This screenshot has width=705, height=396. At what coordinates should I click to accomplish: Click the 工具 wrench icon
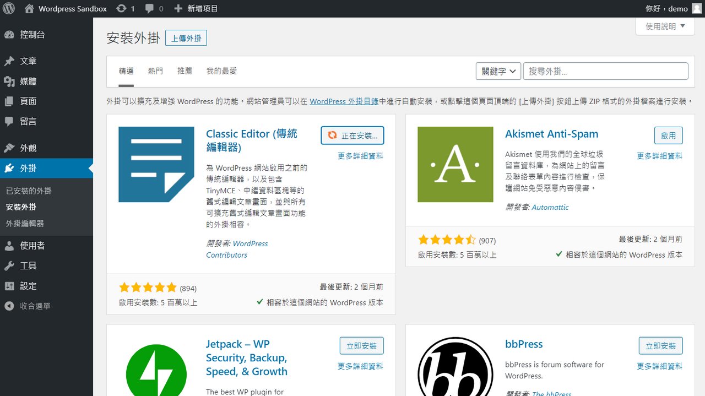click(9, 265)
